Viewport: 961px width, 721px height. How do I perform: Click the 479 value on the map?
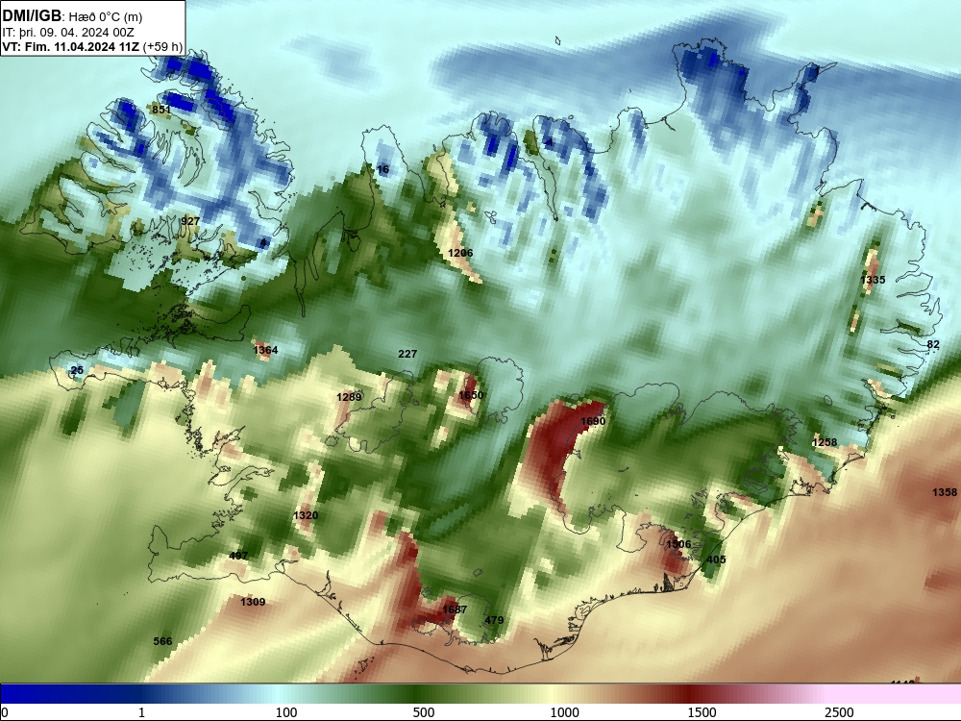click(x=494, y=620)
